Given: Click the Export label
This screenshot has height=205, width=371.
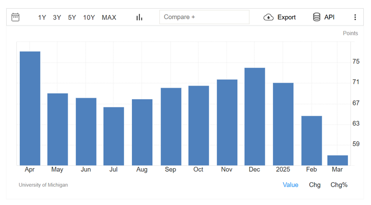Looking at the screenshot, I should (286, 17).
